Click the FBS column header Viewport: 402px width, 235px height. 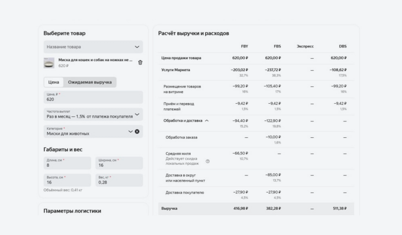(x=277, y=46)
